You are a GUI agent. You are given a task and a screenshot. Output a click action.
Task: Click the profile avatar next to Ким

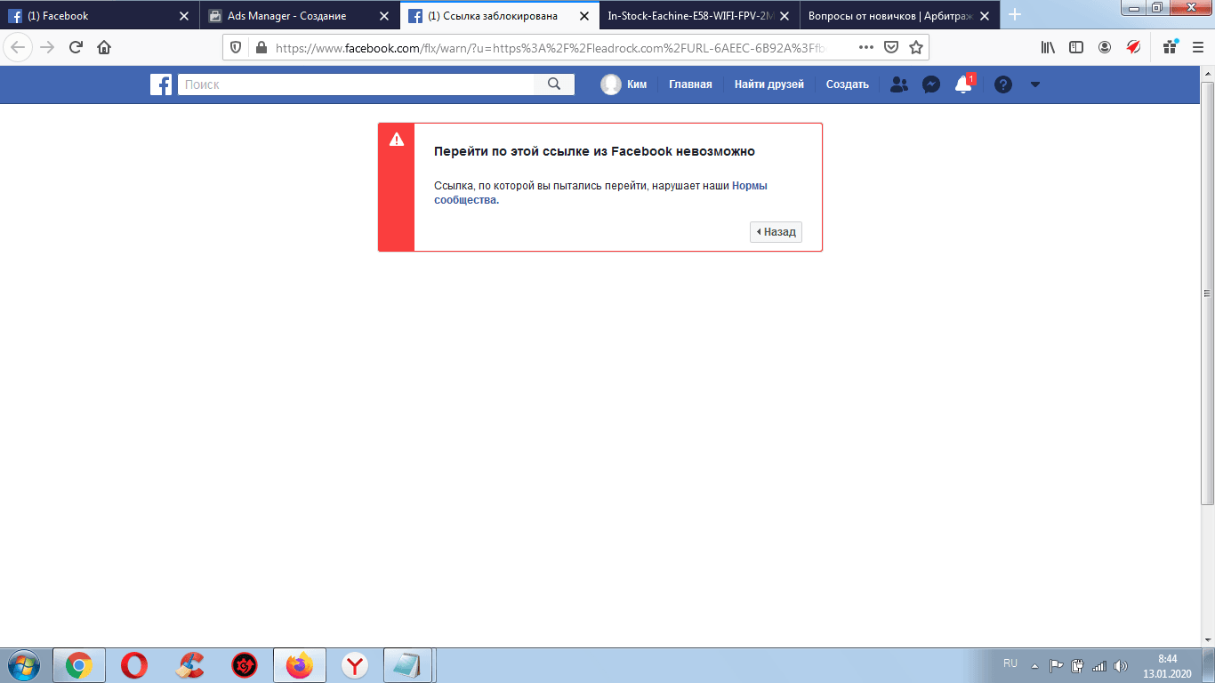611,84
